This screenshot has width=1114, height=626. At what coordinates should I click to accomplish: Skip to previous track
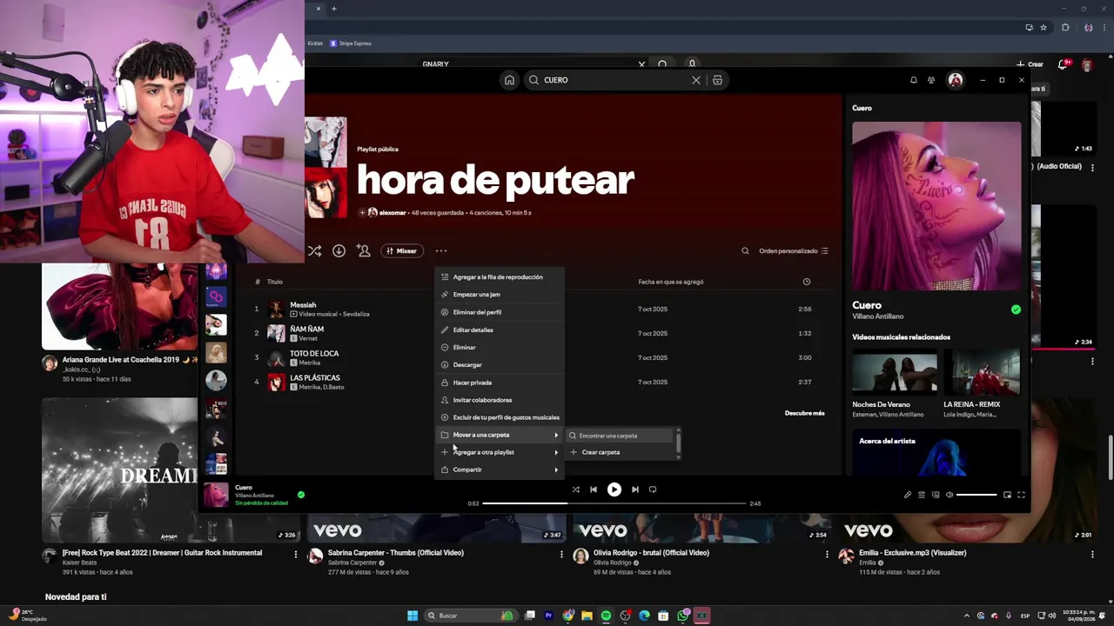(x=594, y=489)
